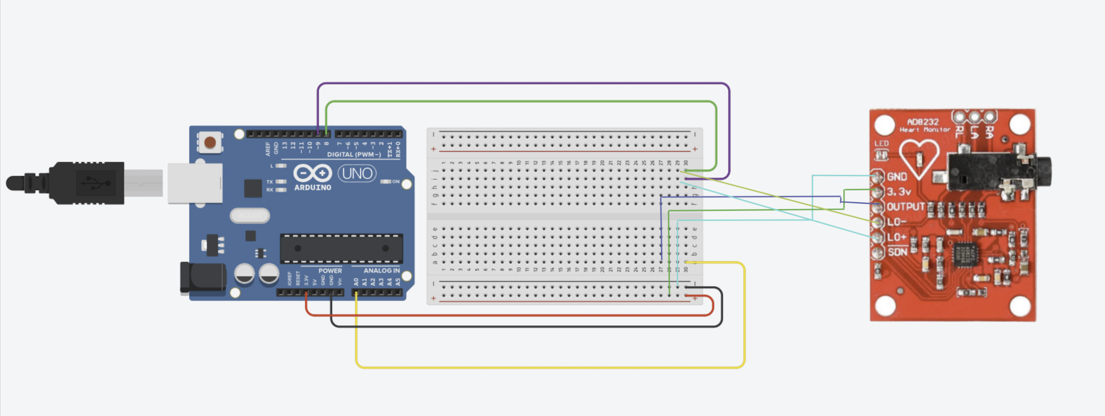Click the TX indicator LED on Arduino

point(281,181)
